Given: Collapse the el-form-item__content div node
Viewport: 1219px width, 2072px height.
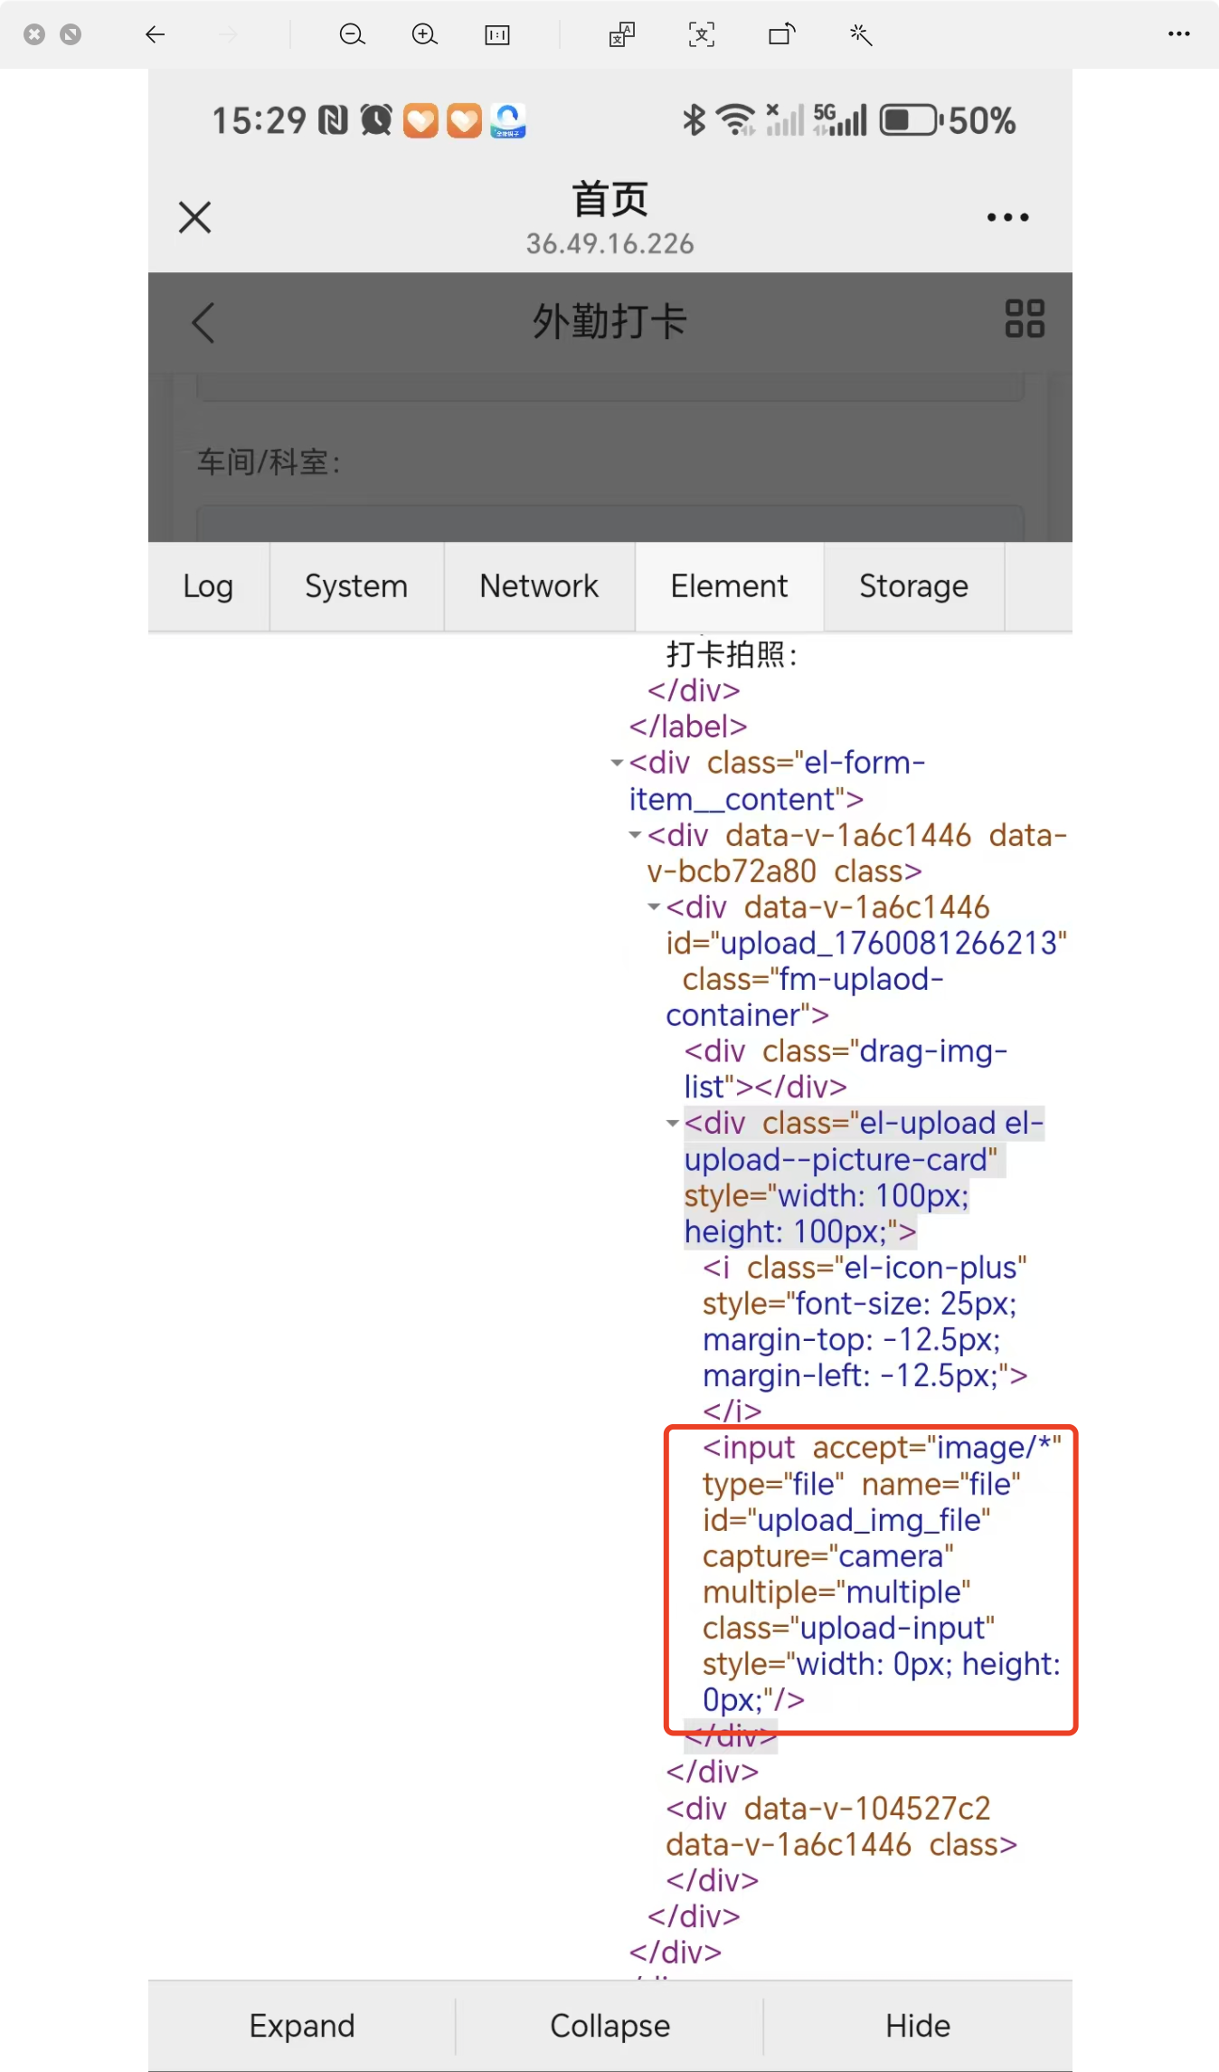Looking at the screenshot, I should coord(617,763).
